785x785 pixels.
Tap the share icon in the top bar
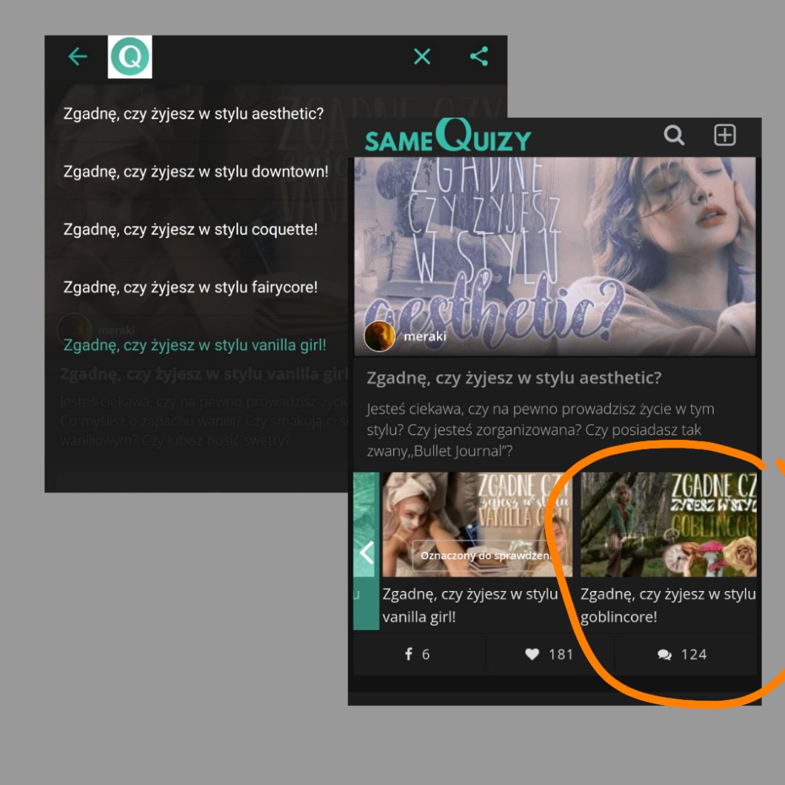pos(479,57)
